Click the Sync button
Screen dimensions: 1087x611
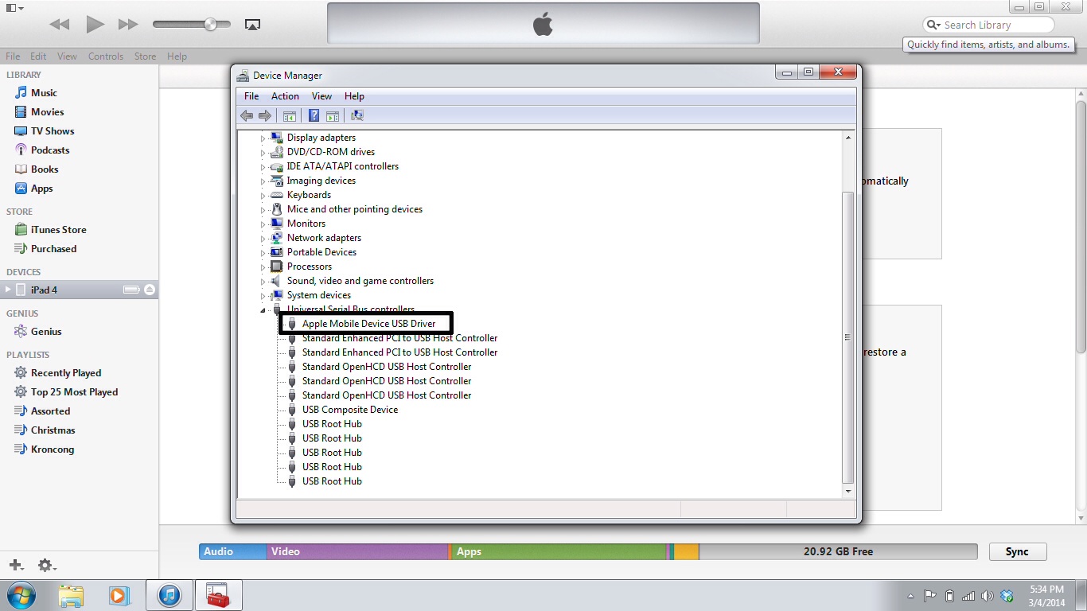pyautogui.click(x=1017, y=551)
